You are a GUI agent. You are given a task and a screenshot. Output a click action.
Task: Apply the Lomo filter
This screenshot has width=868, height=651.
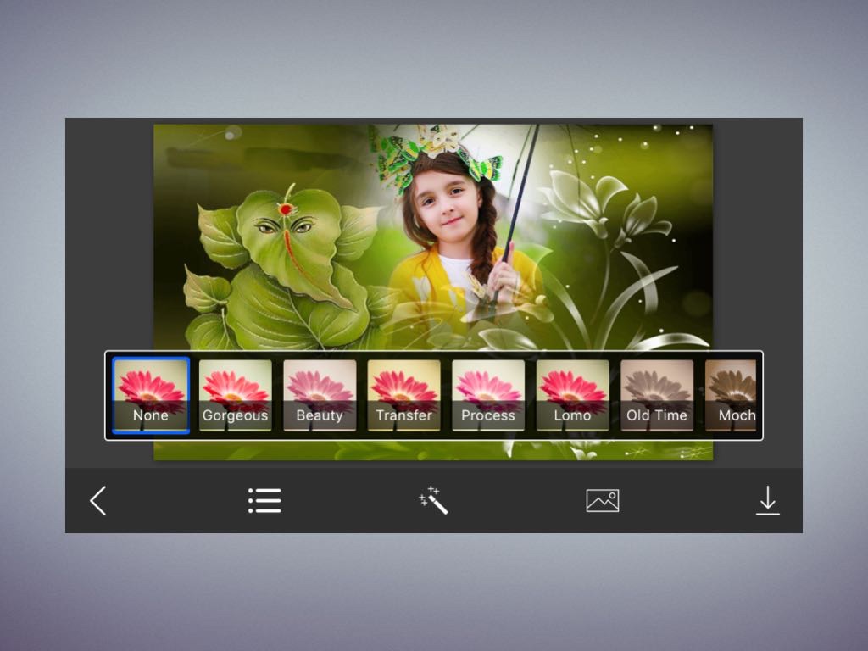pos(572,395)
